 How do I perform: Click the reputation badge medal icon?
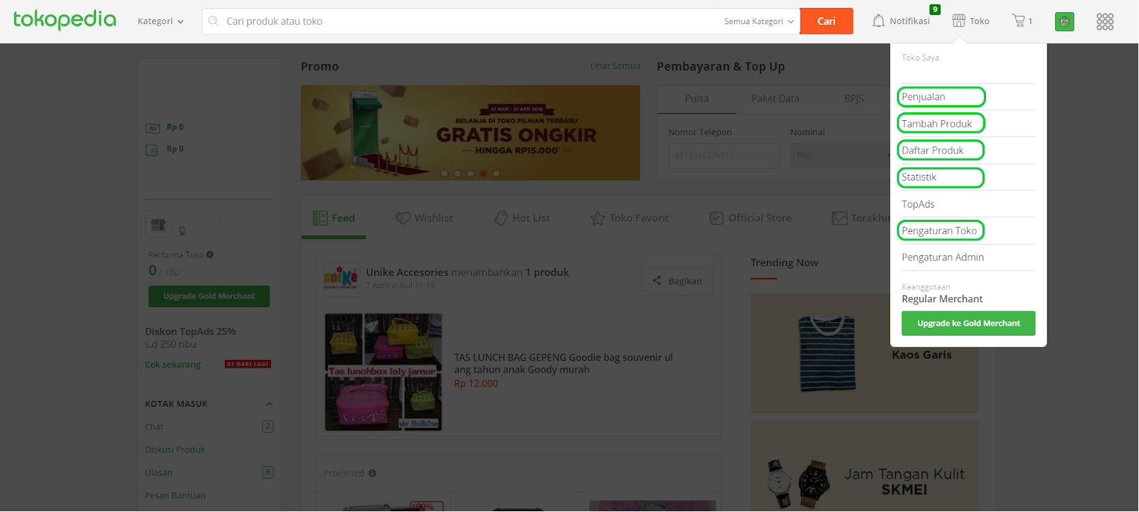point(182,230)
